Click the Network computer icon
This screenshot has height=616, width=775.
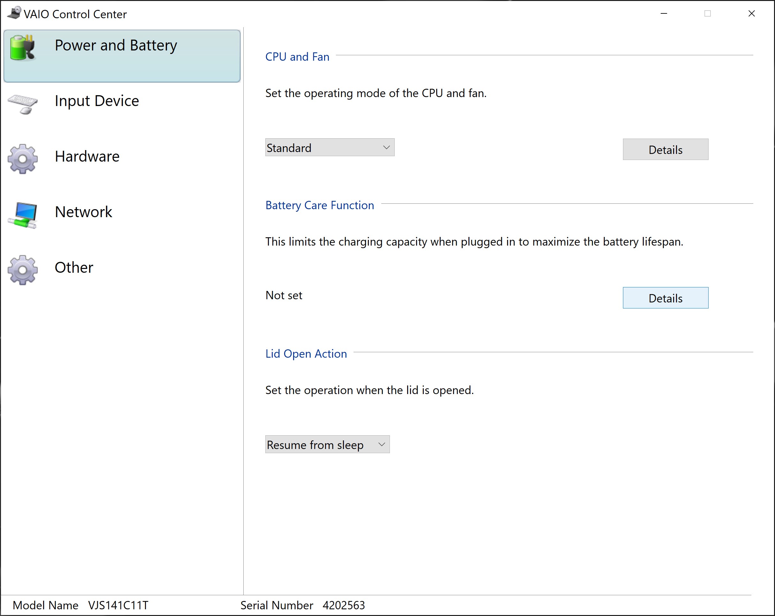coord(22,215)
